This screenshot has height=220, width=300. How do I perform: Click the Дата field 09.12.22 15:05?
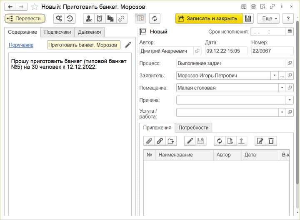coord(226,51)
